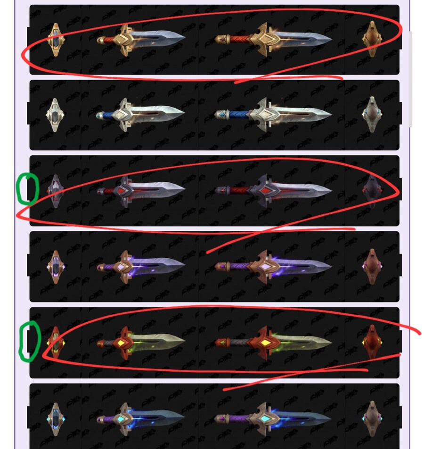Select the red dagger with green glow
The image size is (424, 449).
click(x=141, y=343)
